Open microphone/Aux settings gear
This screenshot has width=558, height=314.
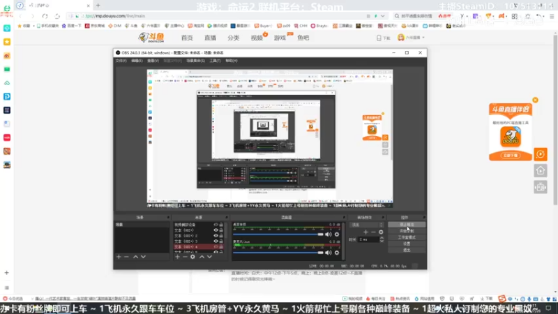(x=337, y=253)
